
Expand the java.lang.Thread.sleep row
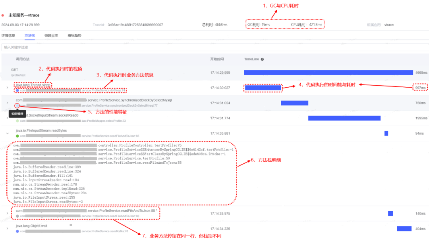(7, 88)
